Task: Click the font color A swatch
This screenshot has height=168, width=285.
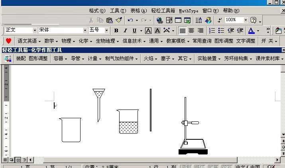Action: point(251,30)
